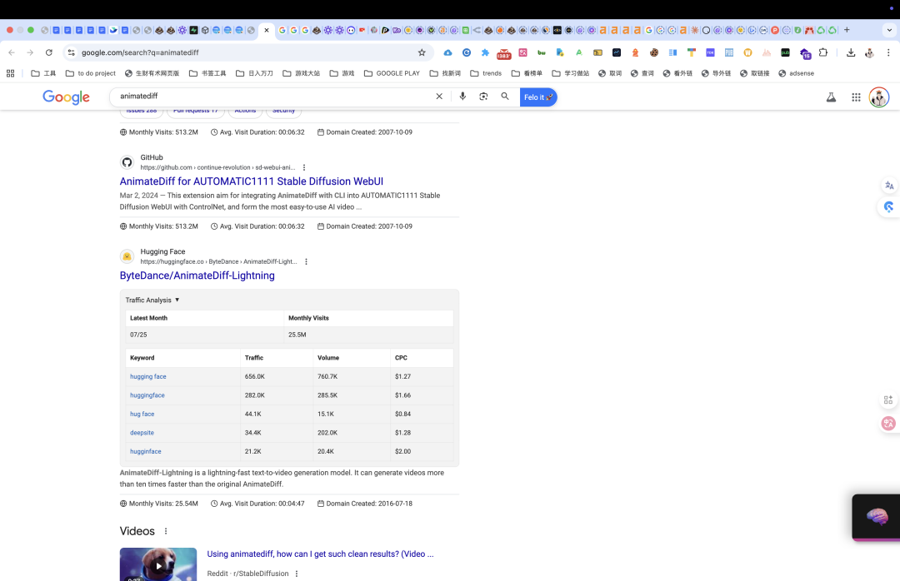The width and height of the screenshot is (900, 581).
Task: Open 'ByteDance/AnimateDiff-Lightning' result link
Action: click(197, 276)
